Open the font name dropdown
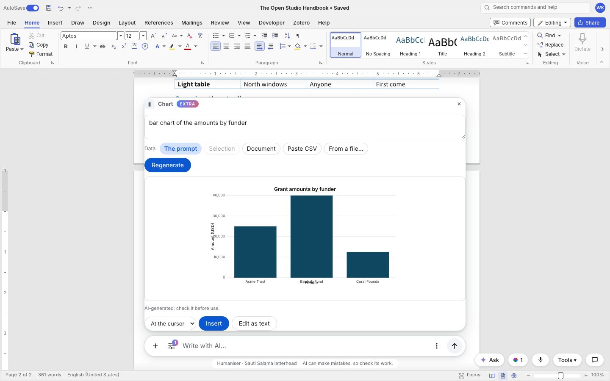This screenshot has height=381, width=610. 120,36
